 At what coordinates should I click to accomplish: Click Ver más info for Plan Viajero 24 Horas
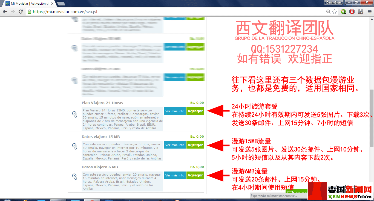[x=175, y=111]
